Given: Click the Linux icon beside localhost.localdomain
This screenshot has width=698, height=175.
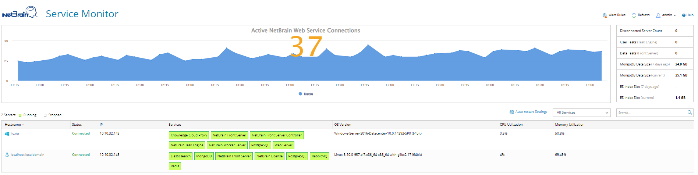Looking at the screenshot, I should click(x=7, y=155).
